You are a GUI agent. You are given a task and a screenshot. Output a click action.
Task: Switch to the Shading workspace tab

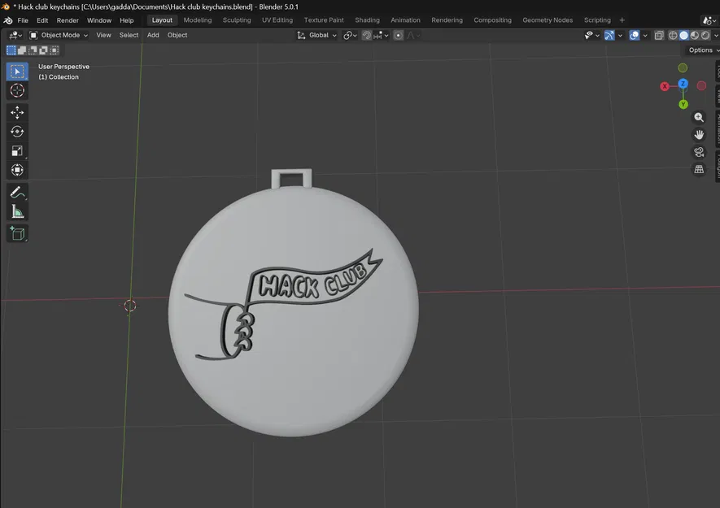point(367,20)
